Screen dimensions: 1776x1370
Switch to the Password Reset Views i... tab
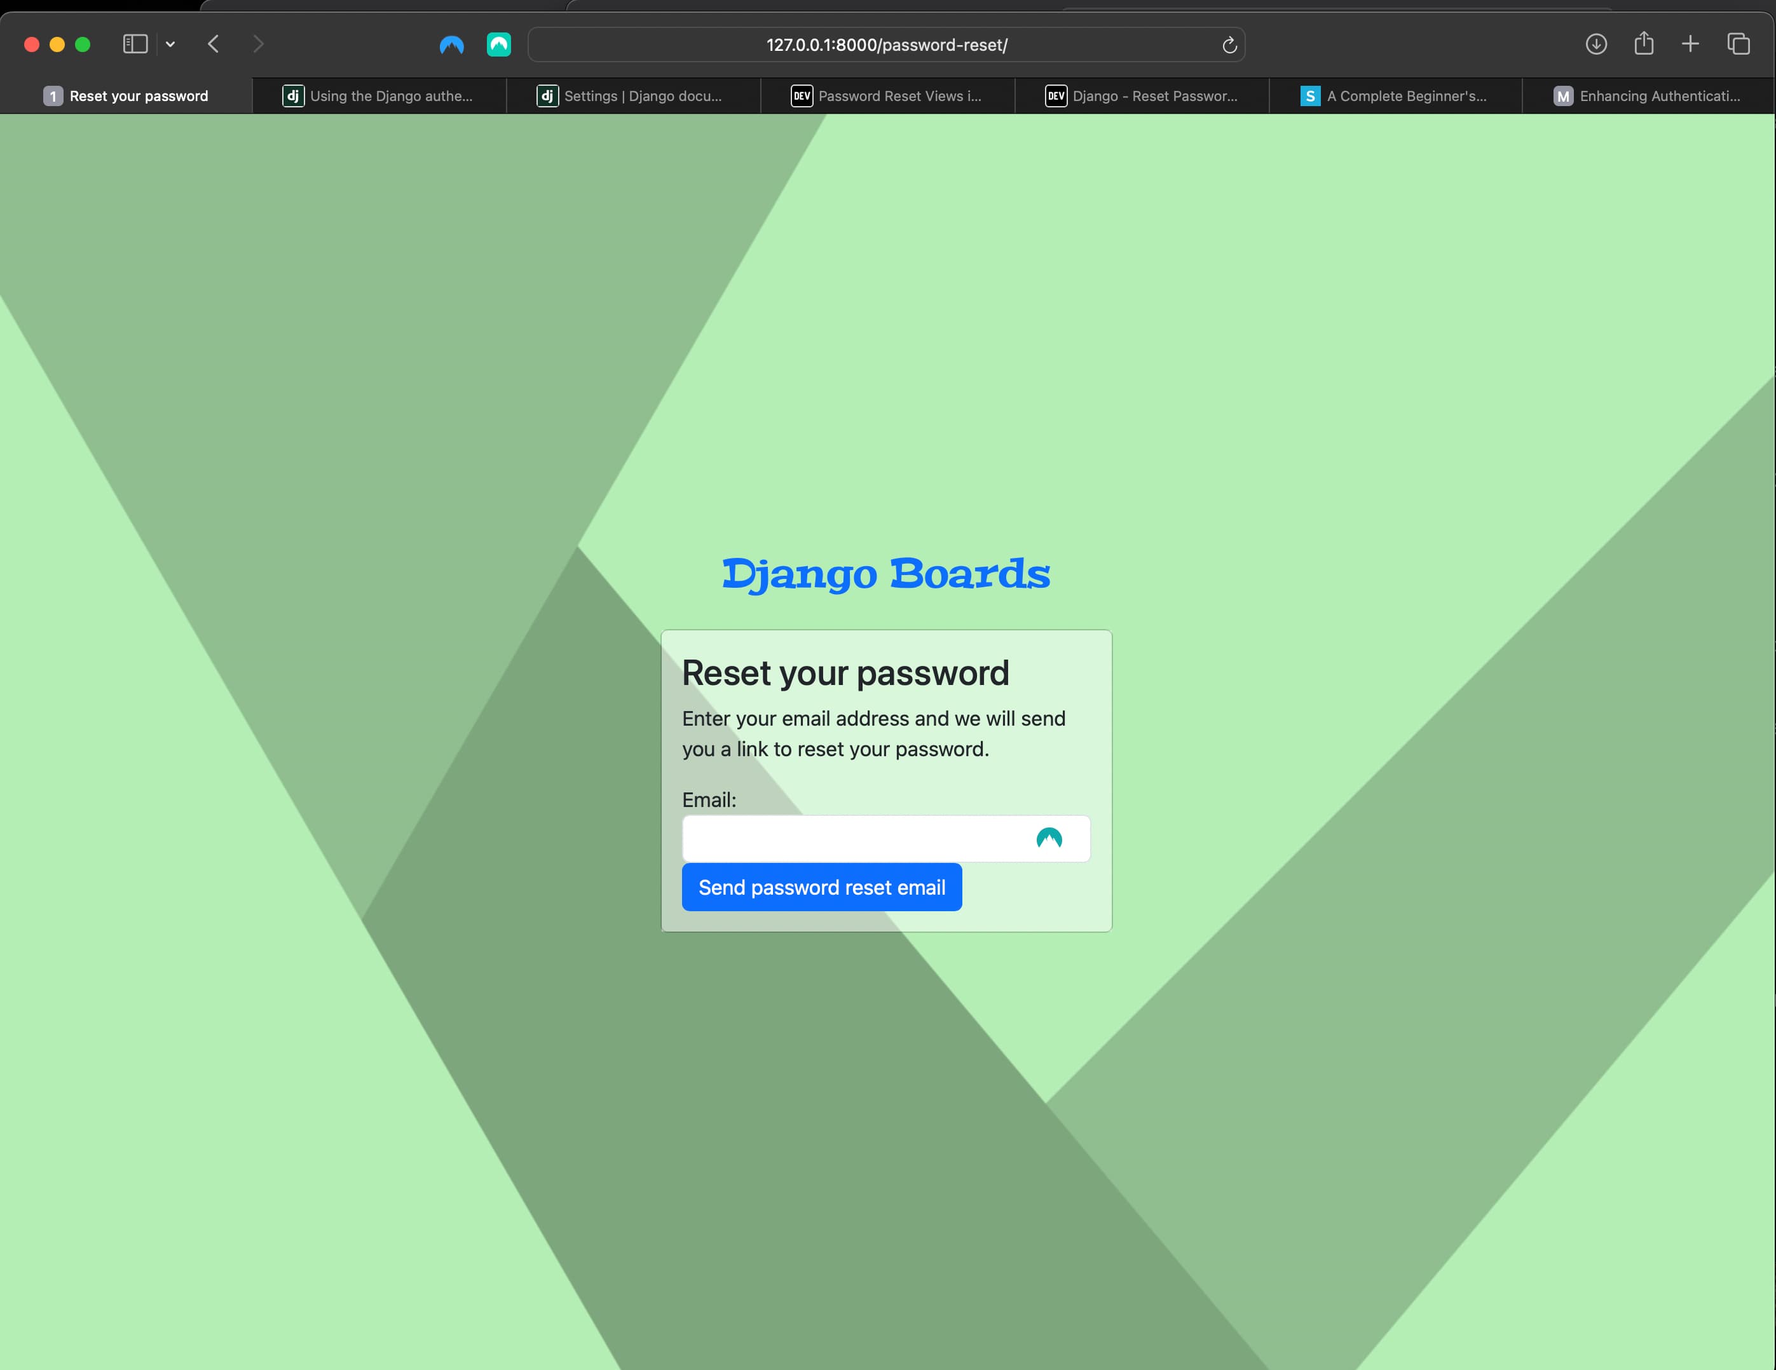[887, 96]
